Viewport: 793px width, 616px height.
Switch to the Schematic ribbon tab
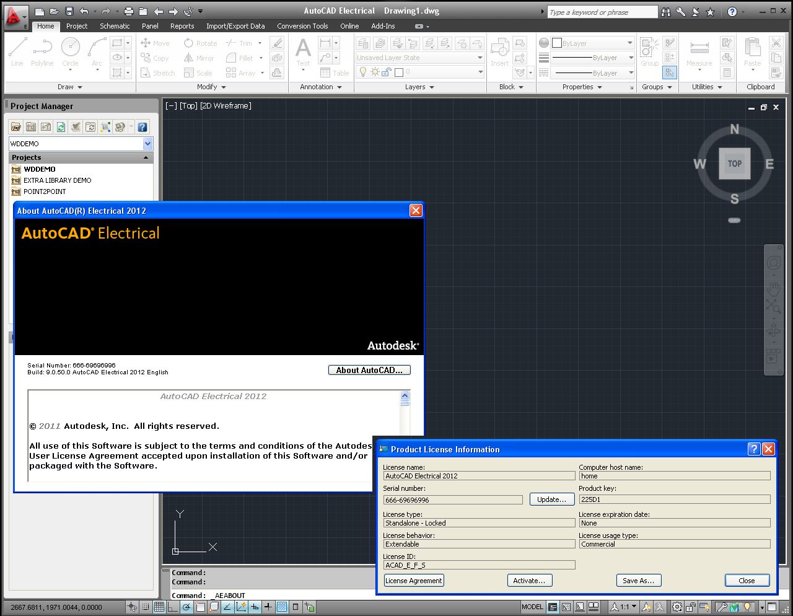[x=115, y=26]
